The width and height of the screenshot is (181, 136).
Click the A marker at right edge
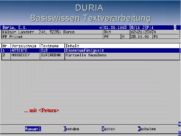[180, 124]
